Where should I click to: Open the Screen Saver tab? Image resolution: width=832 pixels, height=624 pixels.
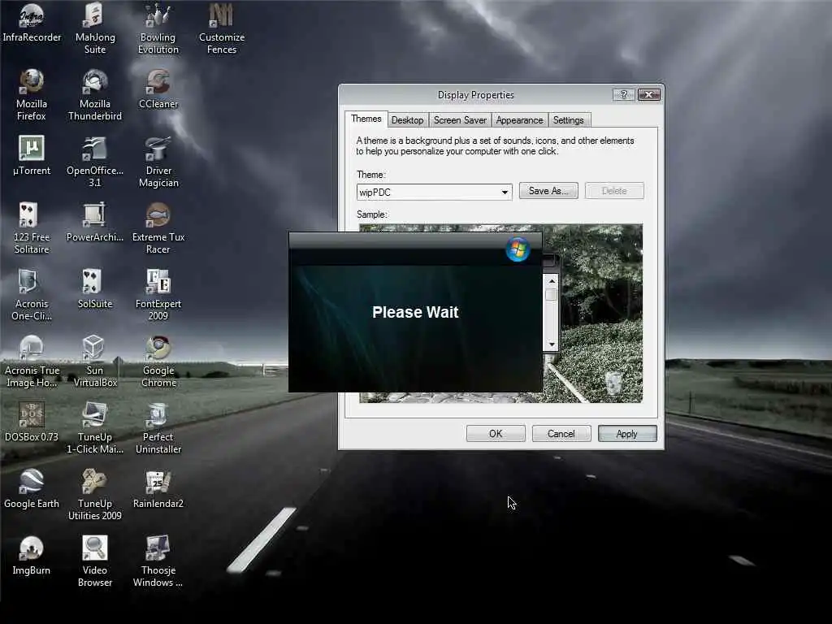point(460,120)
